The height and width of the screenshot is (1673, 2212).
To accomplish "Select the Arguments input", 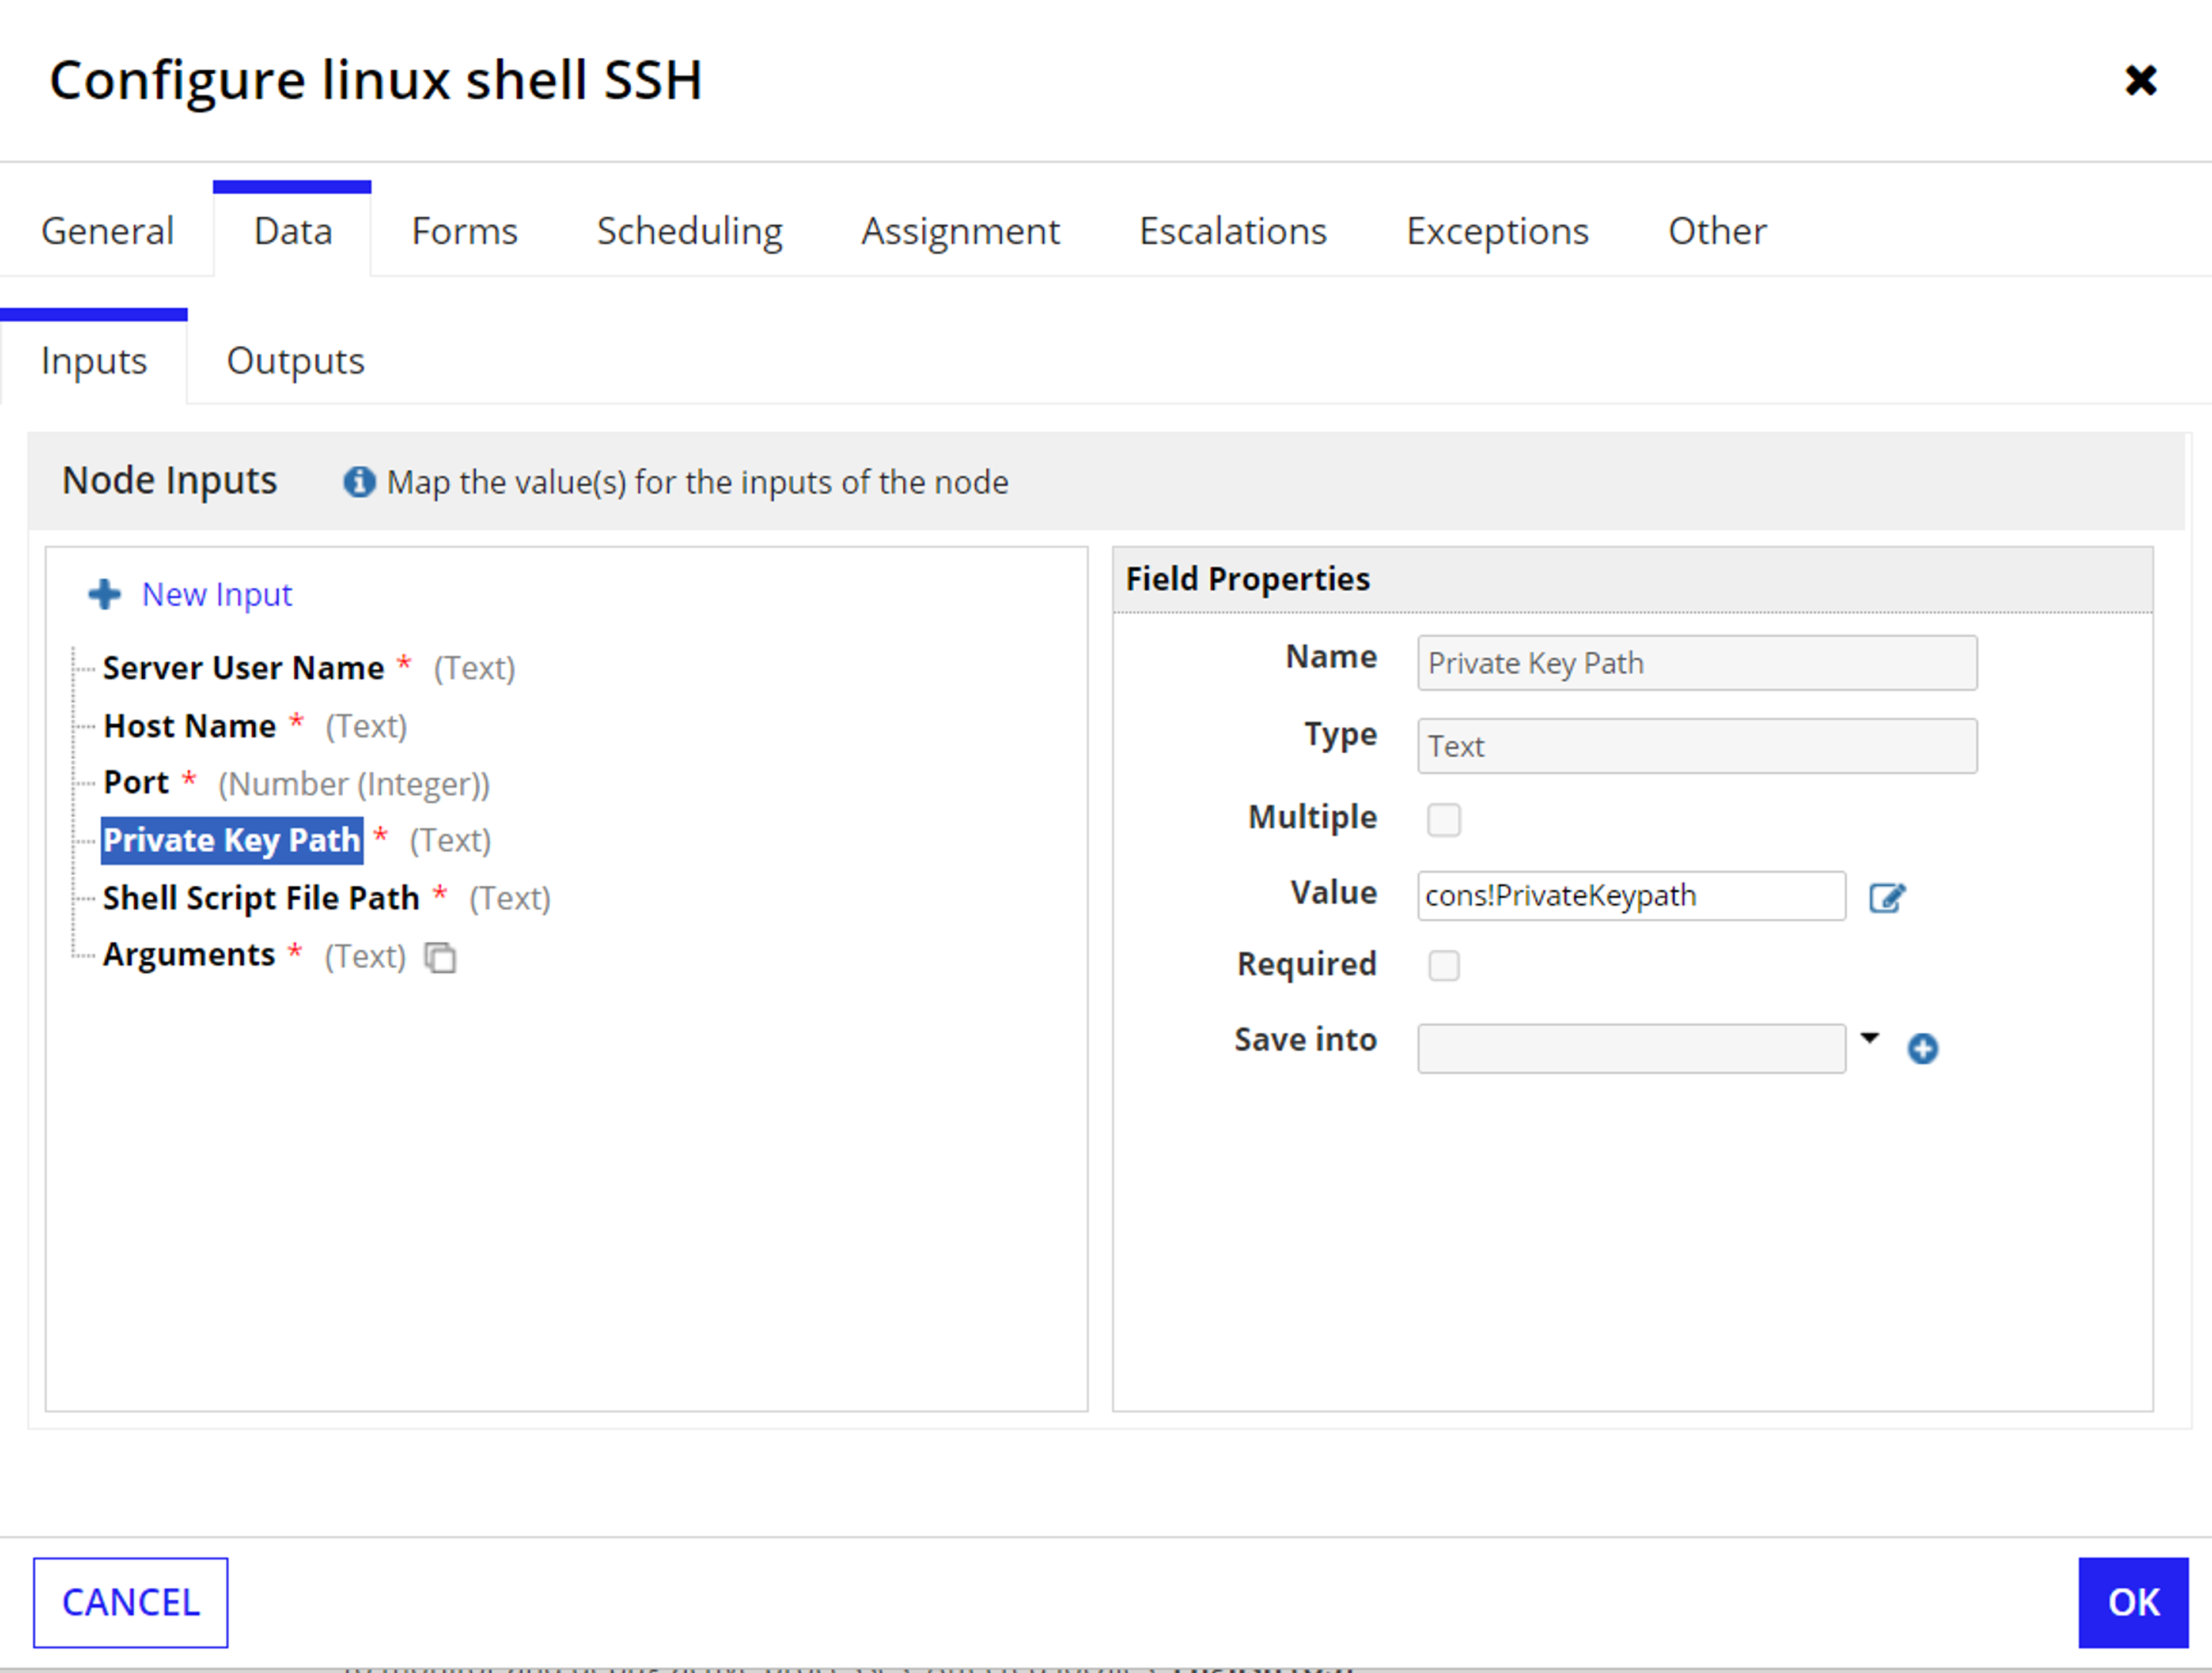I will [188, 956].
